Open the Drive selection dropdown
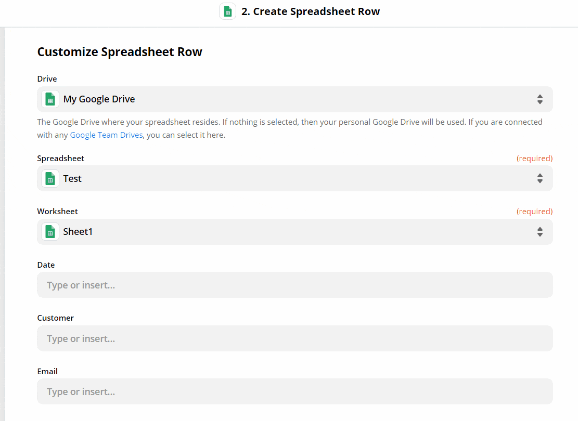This screenshot has width=578, height=421. click(x=294, y=99)
